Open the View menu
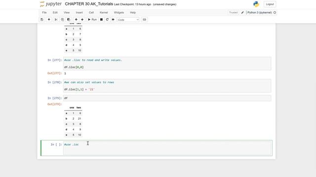The image size is (316, 177). pos(67,12)
